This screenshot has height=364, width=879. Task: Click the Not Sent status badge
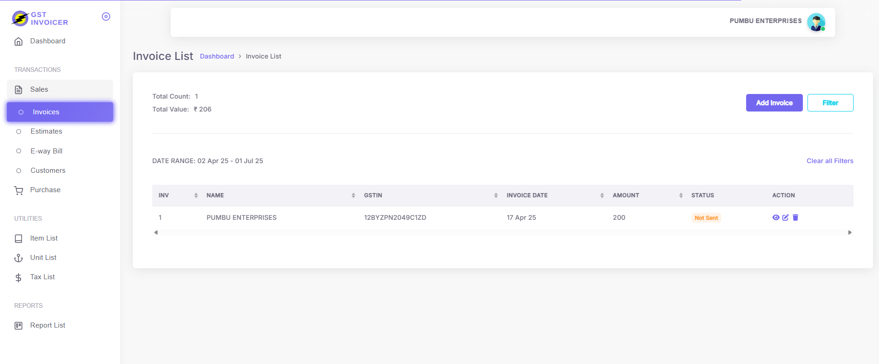706,218
